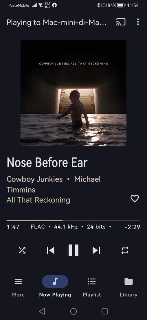Switch to the Playlist tab
The height and width of the screenshot is (320, 147).
pos(92,287)
